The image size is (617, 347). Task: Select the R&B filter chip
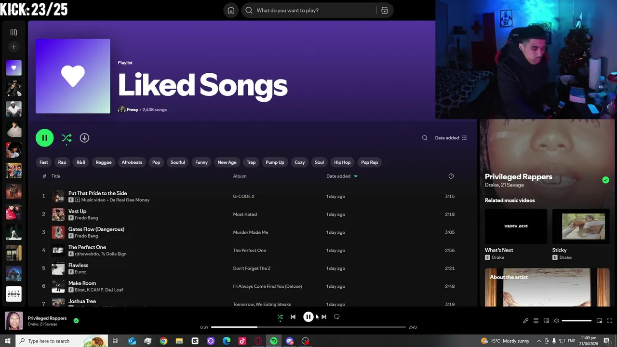81,162
